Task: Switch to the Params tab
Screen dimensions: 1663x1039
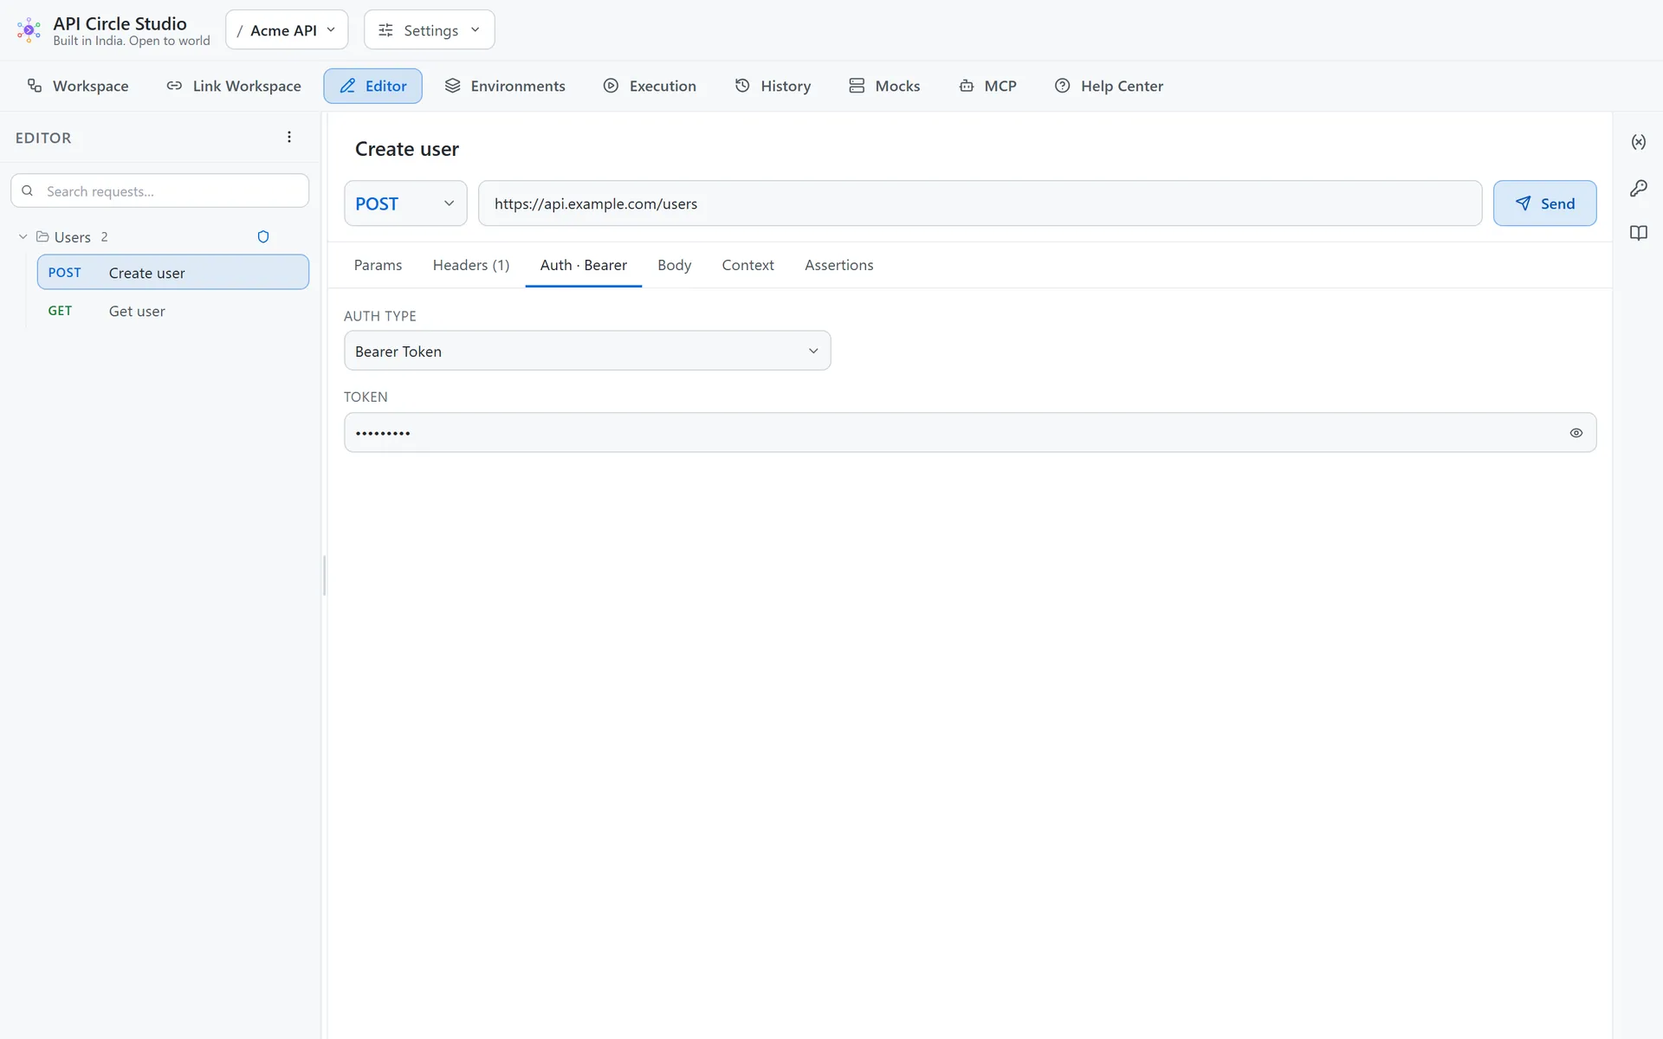Action: point(378,265)
